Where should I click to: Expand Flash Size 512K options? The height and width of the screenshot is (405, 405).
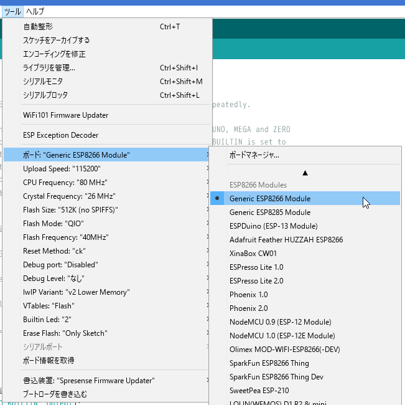(106, 210)
